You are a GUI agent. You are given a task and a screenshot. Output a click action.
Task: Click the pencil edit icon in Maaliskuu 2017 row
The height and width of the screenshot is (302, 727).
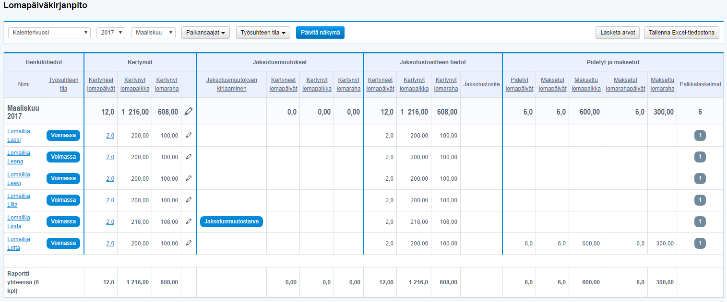click(189, 112)
